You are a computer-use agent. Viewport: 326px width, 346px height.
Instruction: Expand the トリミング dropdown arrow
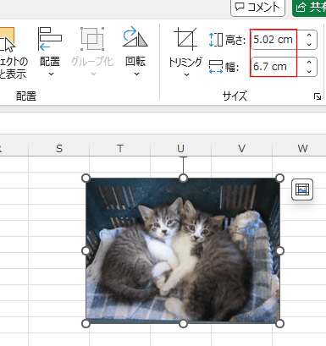coord(186,75)
